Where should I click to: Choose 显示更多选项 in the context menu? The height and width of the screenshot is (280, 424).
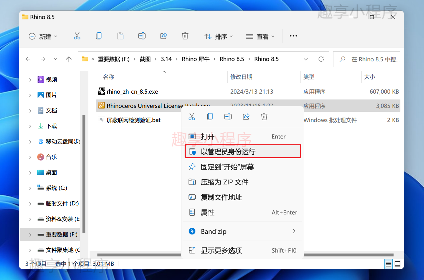tap(243, 250)
